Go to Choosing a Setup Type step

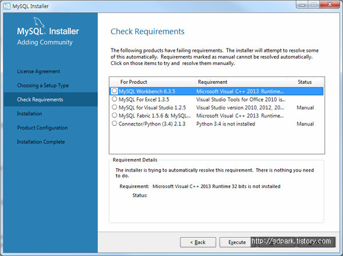[x=43, y=86]
